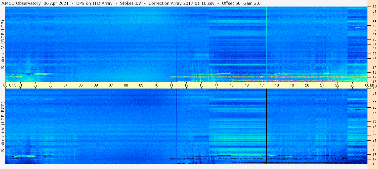Click the "Offset 50" header value
This screenshot has width=378, height=169.
(231, 3)
